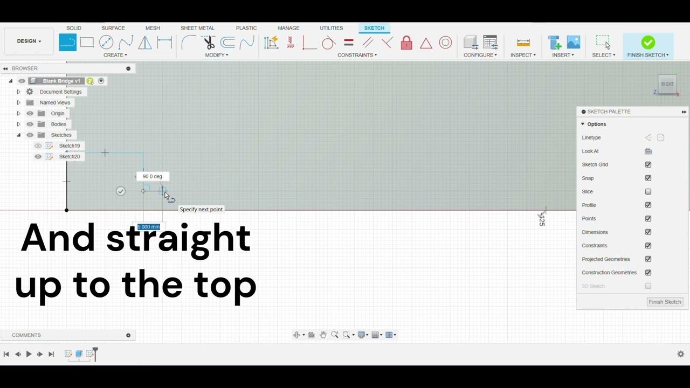690x388 pixels.
Task: Toggle the Profile checkbox
Action: (648, 205)
